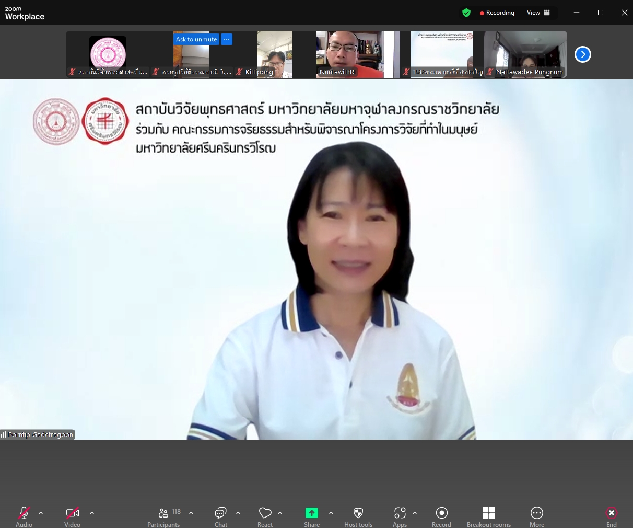Click muted mic icon on Kittipong tile
This screenshot has height=528, width=633.
[x=239, y=72]
